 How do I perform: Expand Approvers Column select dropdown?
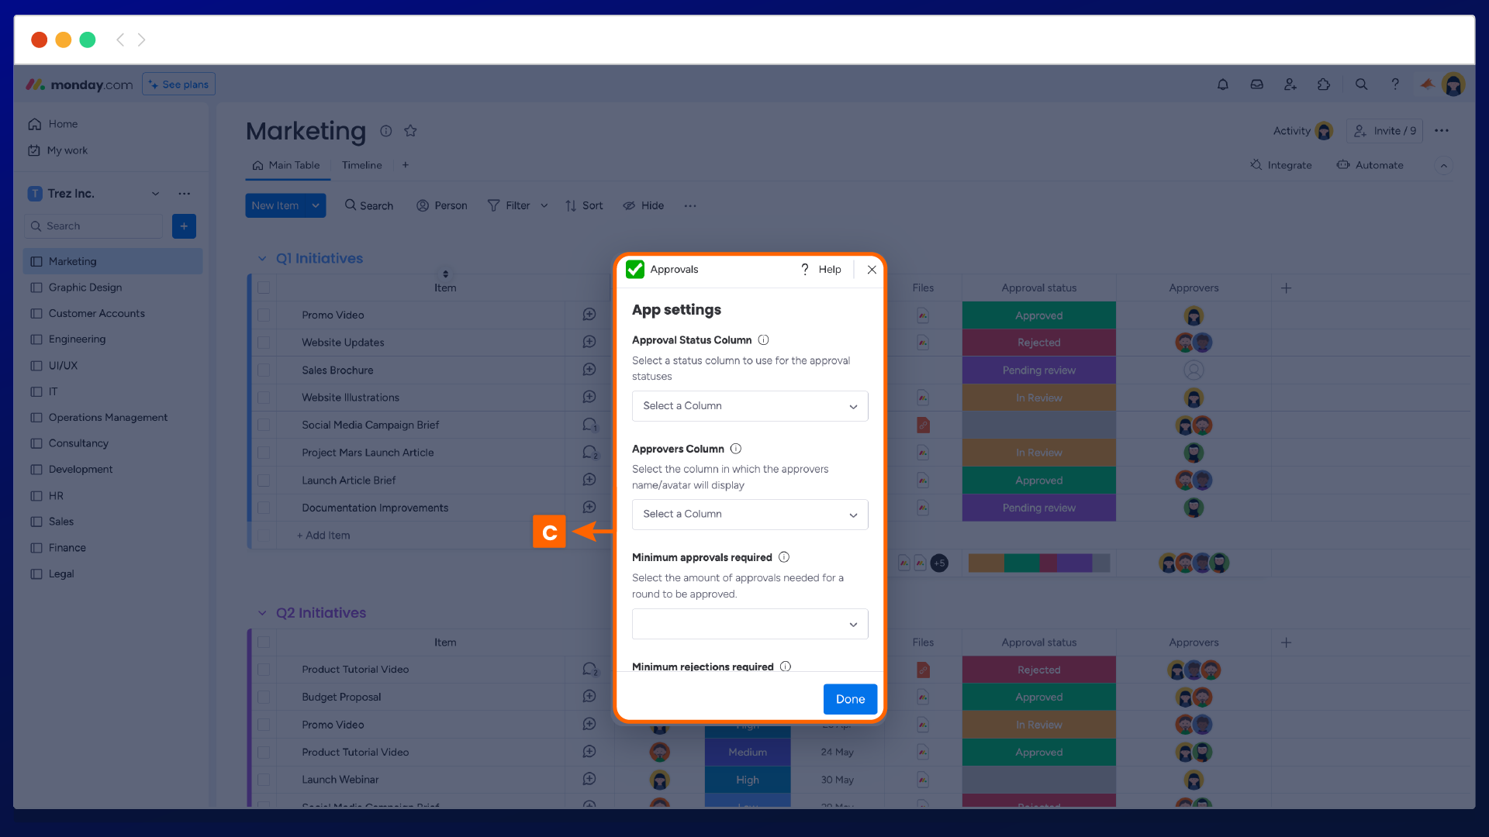pos(749,515)
